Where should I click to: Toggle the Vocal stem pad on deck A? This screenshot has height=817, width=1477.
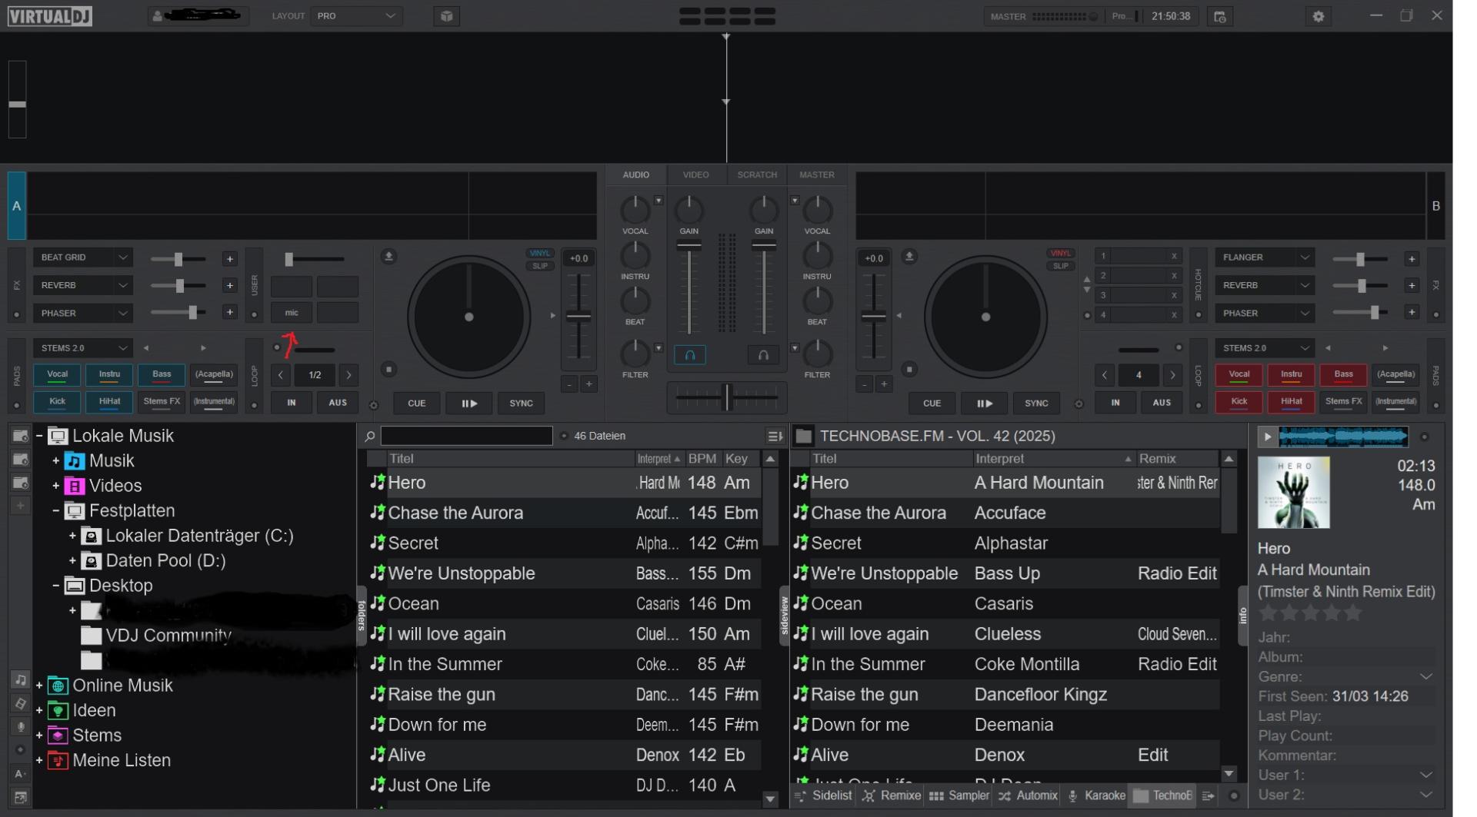tap(58, 375)
